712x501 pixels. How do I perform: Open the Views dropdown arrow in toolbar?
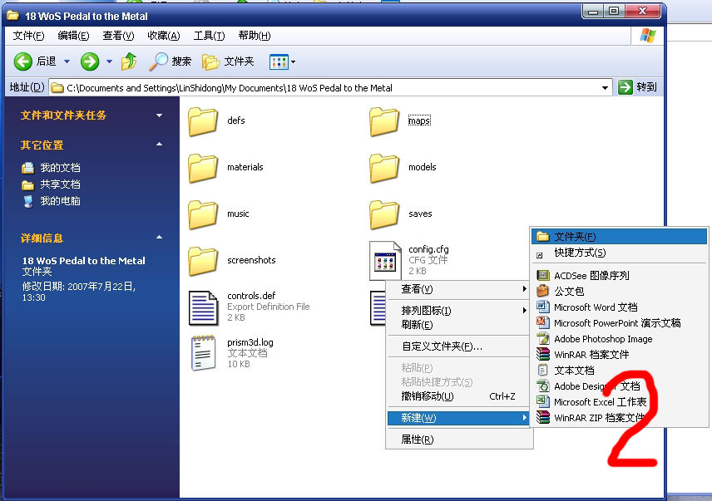(x=293, y=62)
